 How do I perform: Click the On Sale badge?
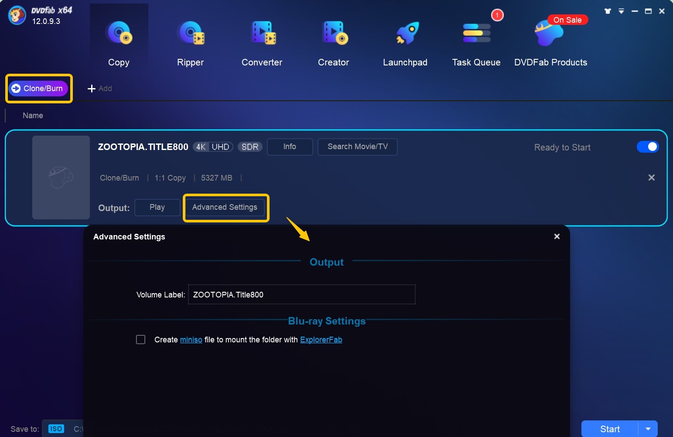click(567, 20)
